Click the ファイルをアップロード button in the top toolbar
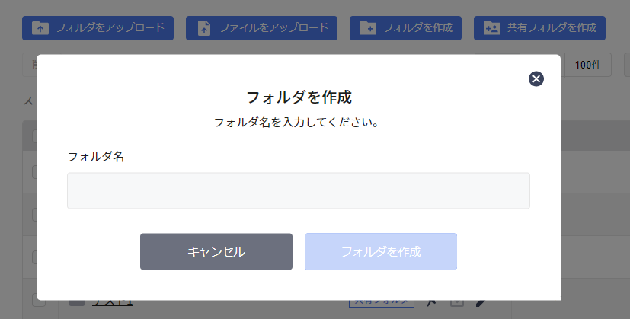 pos(261,28)
